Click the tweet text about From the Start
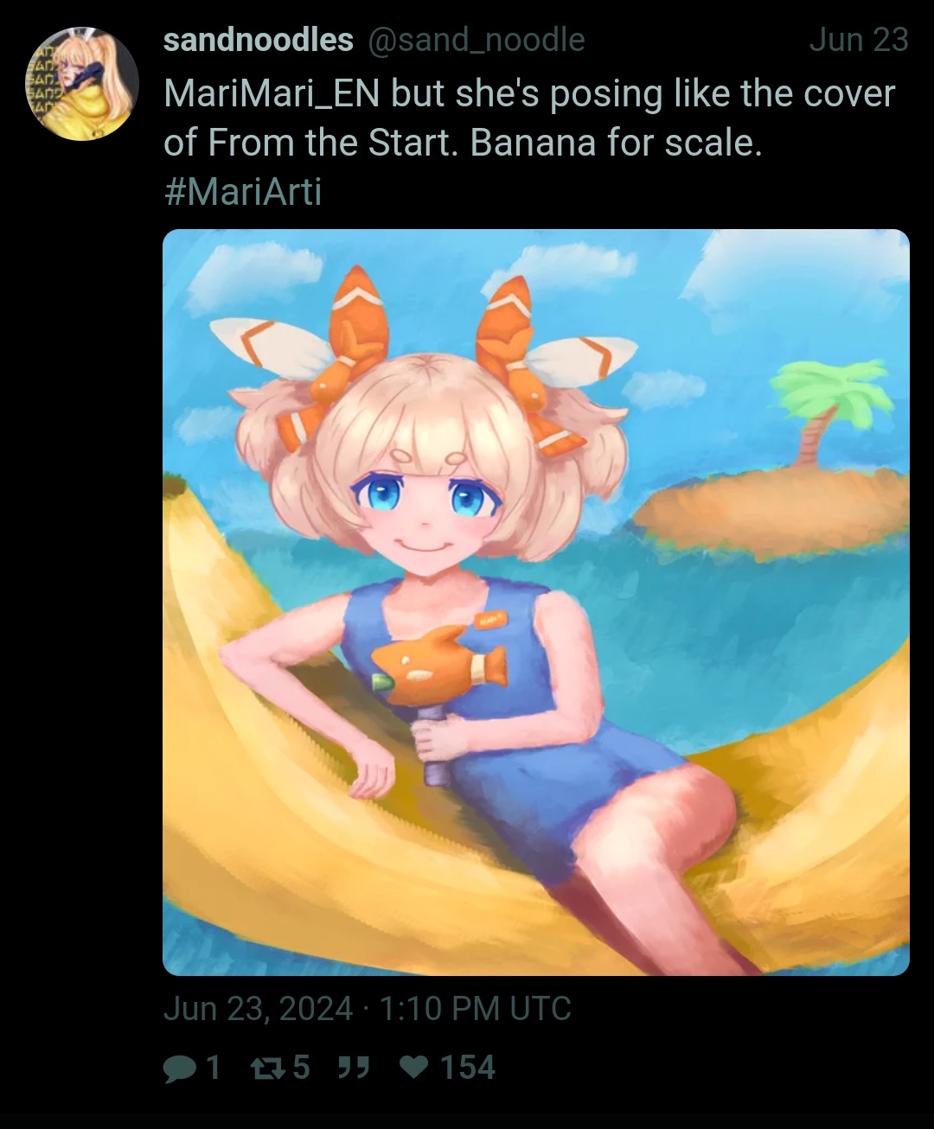 tap(529, 118)
